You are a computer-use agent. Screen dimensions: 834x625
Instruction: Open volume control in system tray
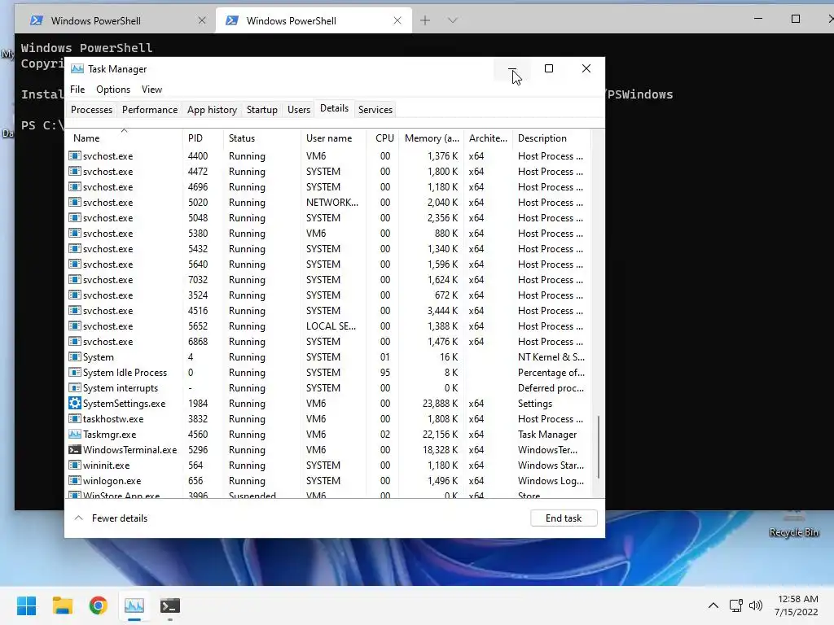tap(755, 605)
